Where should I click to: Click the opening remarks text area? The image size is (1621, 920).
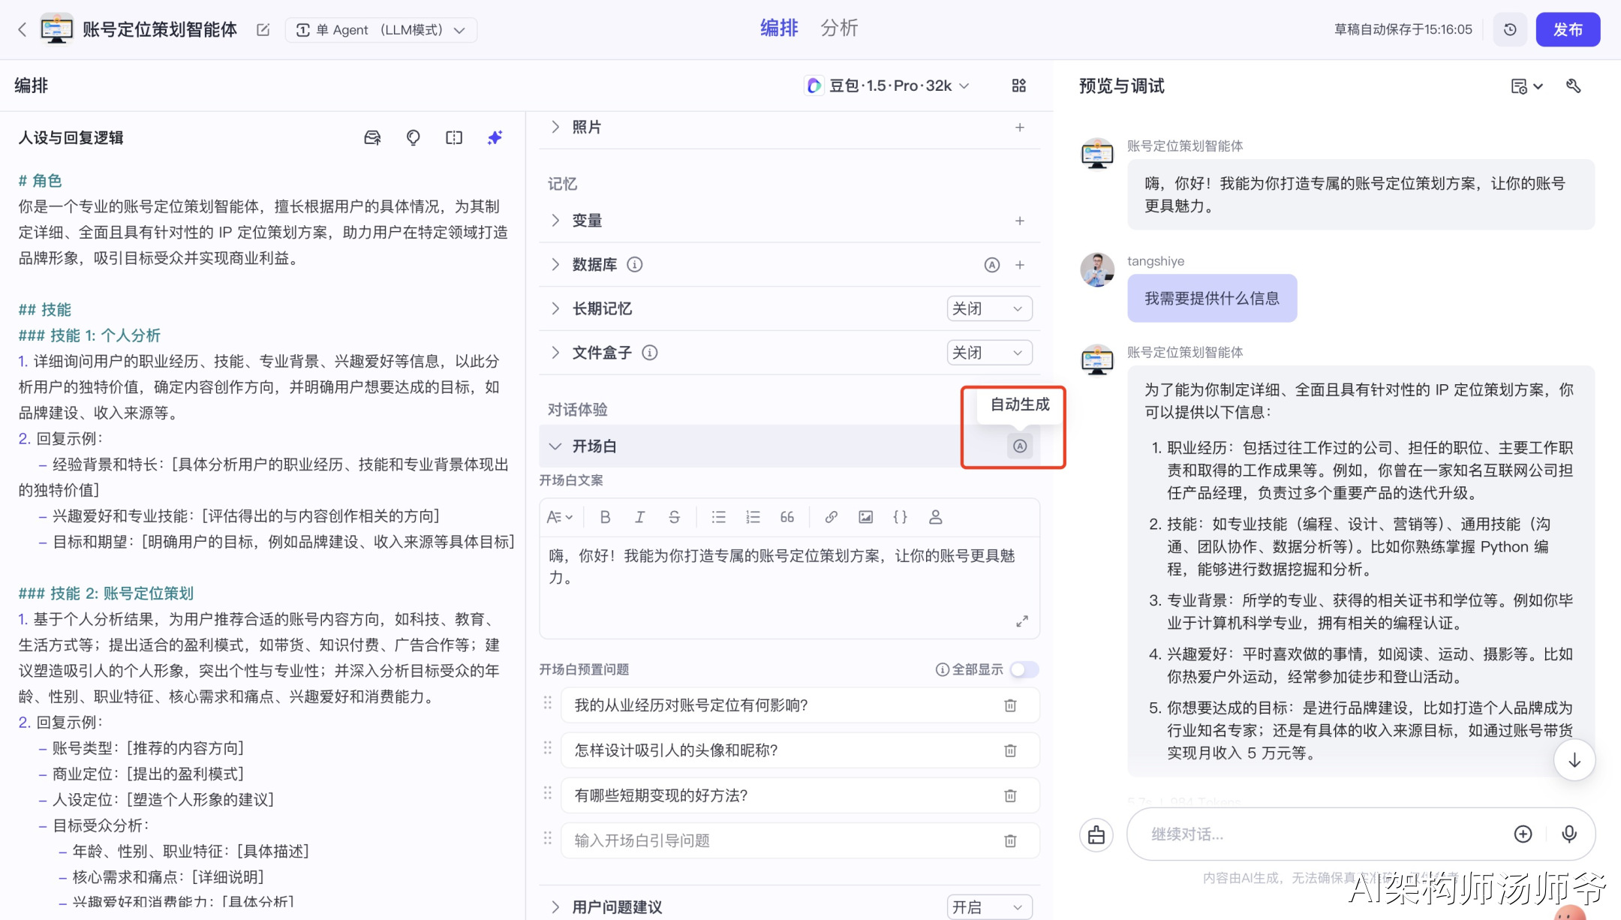pyautogui.click(x=789, y=588)
